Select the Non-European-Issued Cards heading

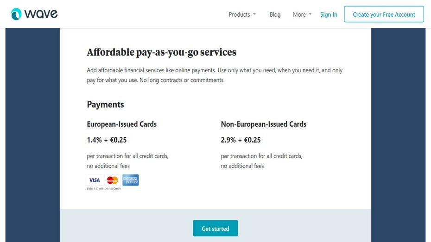point(263,124)
